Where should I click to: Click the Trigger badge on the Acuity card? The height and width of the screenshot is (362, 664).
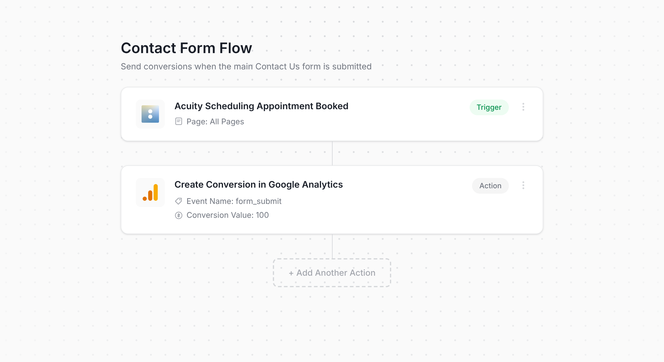tap(489, 107)
